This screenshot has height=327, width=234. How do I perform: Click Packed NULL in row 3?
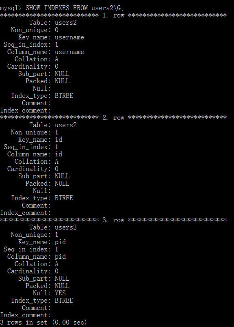(62, 286)
